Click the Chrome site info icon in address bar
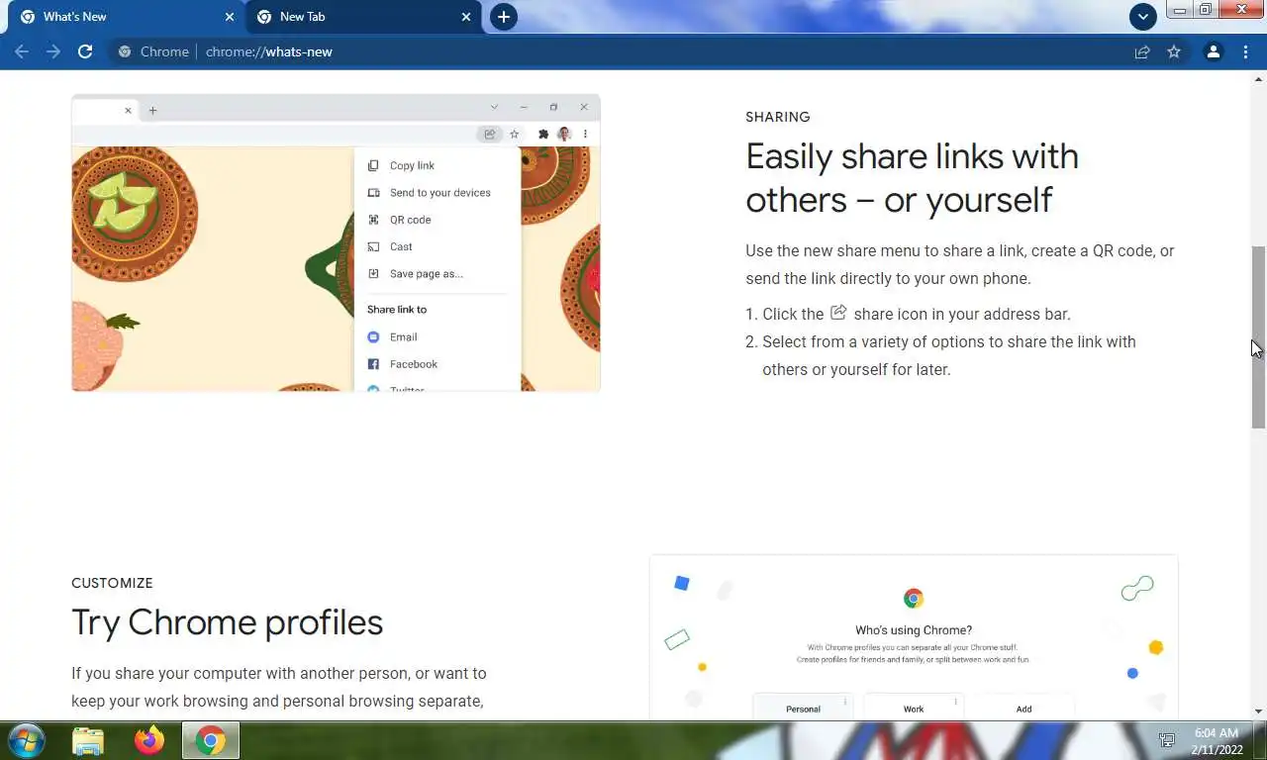This screenshot has height=760, width=1267. point(124,51)
